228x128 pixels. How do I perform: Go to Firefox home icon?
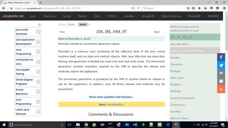pyautogui.click(x=205, y=8)
